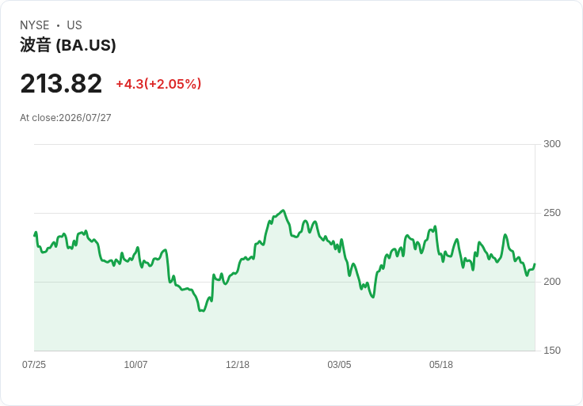The image size is (583, 406).
Task: Click the US market label
Action: pyautogui.click(x=74, y=25)
